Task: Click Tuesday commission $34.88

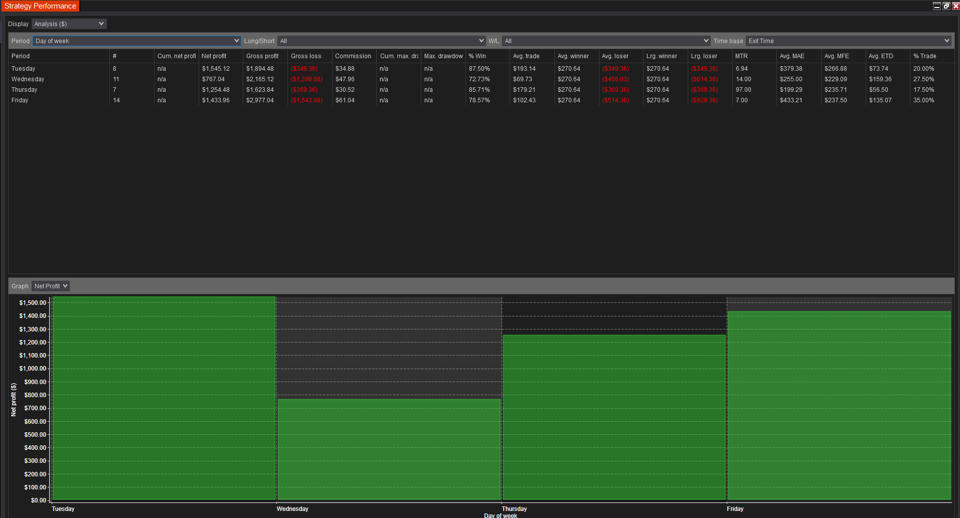Action: click(x=345, y=69)
